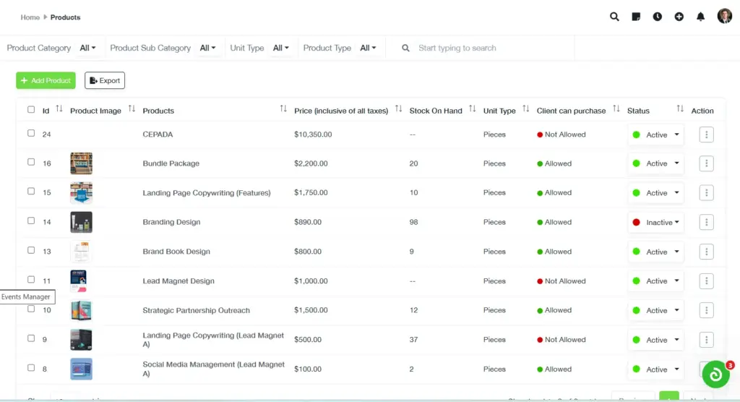Open Lead Magnet Design product image thumbnail

pos(78,281)
